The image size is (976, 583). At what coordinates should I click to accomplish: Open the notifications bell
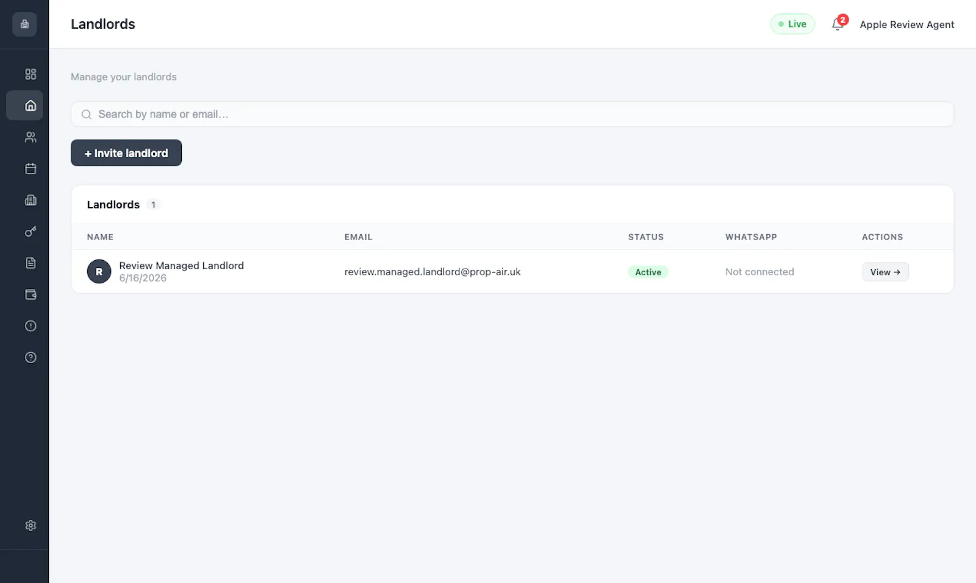coord(838,24)
